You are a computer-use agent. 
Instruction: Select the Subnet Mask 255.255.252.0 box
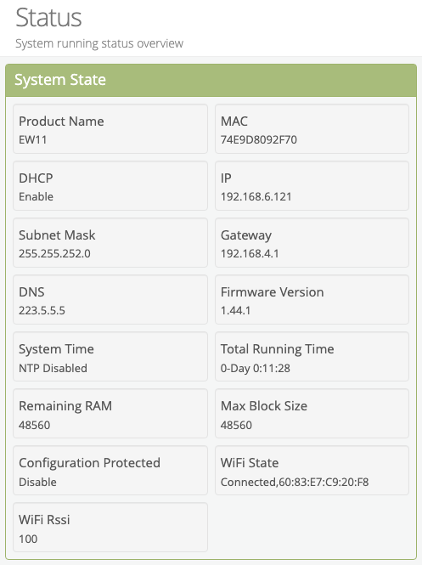pyautogui.click(x=110, y=242)
